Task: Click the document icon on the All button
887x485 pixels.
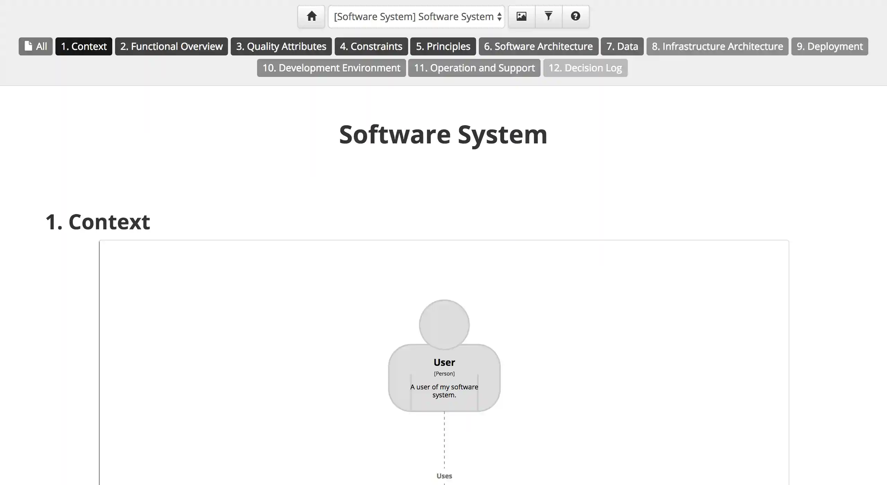Action: [28, 46]
